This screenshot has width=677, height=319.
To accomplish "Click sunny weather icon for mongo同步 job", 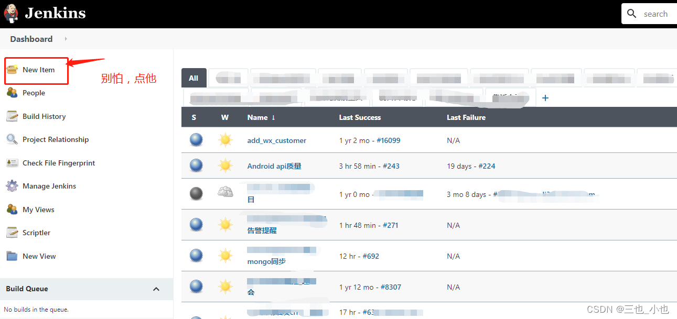I will pyautogui.click(x=225, y=256).
